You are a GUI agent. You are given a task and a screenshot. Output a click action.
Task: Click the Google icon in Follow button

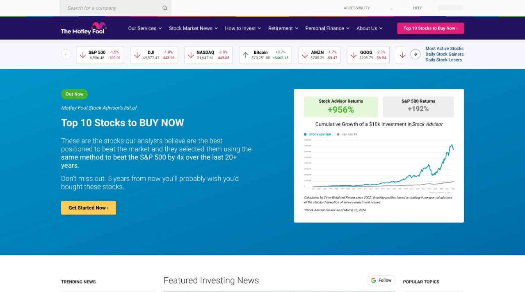pos(373,280)
